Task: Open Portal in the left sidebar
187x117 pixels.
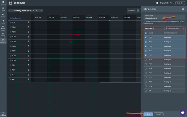Action: pyautogui.click(x=3, y=22)
